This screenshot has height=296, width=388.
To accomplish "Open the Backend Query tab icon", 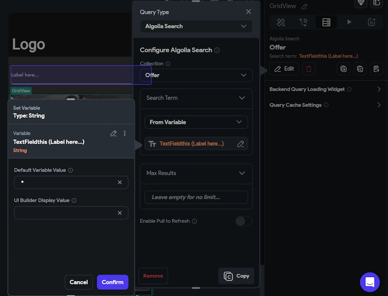I will 326,22.
